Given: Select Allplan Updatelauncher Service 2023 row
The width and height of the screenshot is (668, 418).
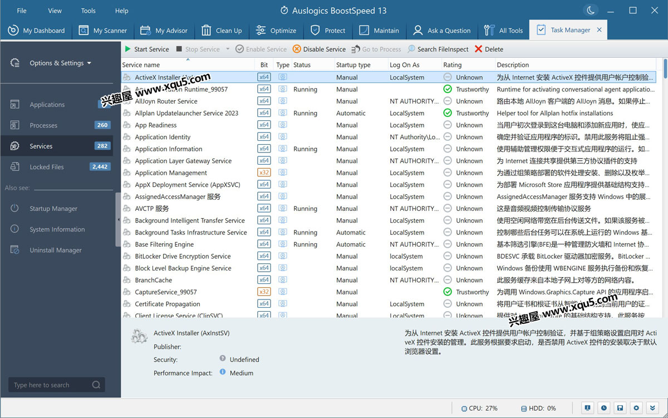Looking at the screenshot, I should 388,113.
